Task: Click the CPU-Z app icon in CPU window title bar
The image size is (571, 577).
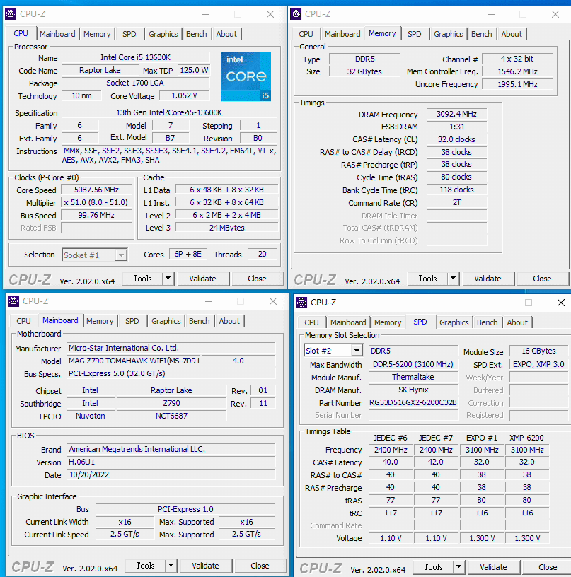Action: point(11,14)
